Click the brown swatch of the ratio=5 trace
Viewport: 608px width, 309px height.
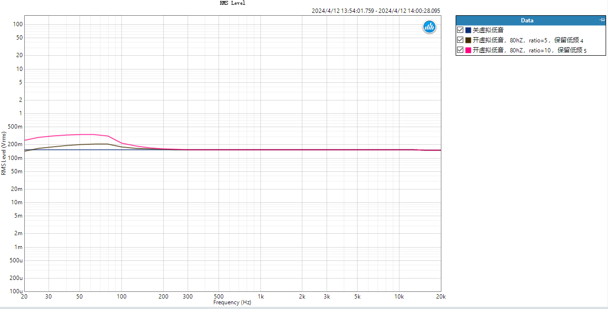click(x=468, y=40)
